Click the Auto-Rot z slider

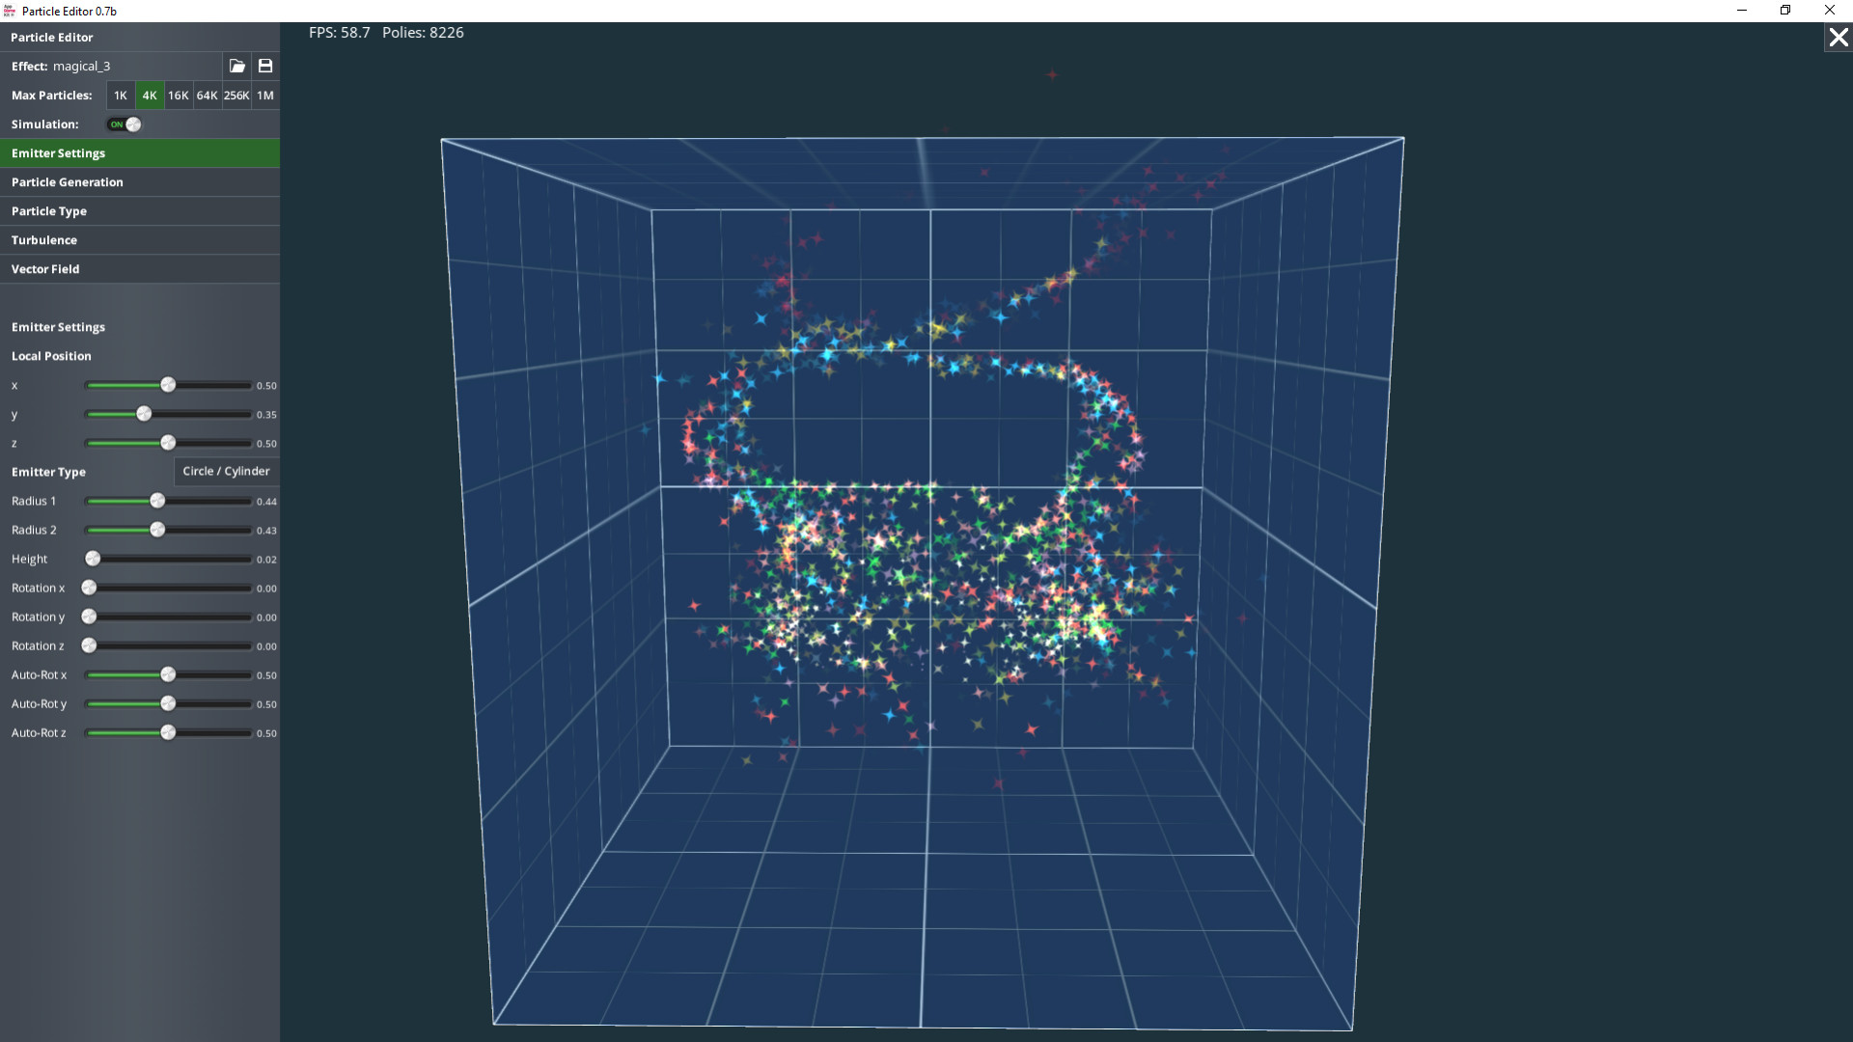170,732
